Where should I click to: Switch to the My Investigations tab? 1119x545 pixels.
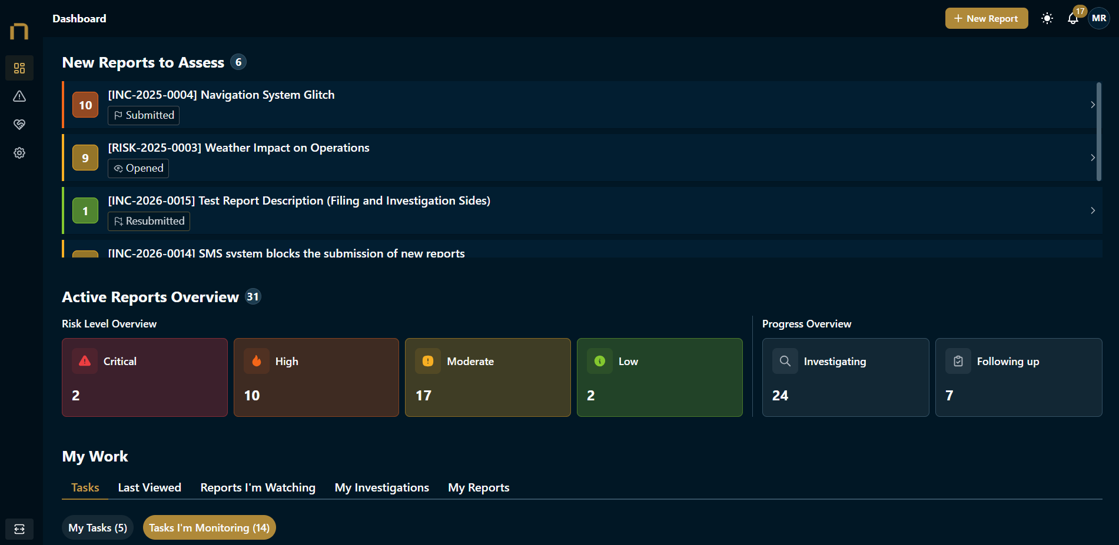[x=381, y=487]
